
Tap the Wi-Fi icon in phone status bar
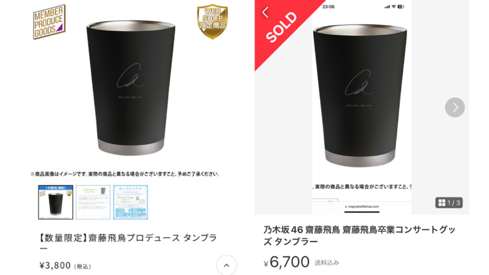[x=393, y=7]
